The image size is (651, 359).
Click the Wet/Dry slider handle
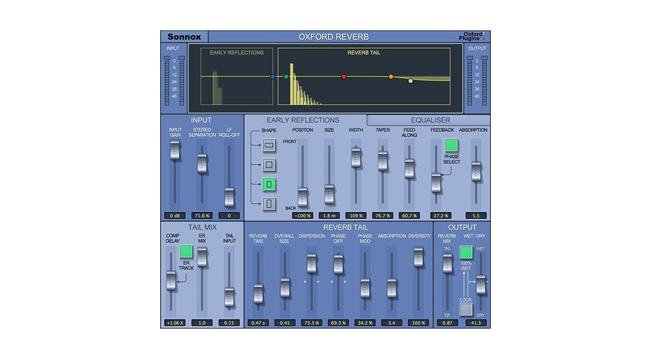click(481, 285)
